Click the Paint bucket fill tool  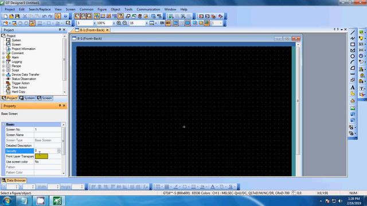(x=353, y=101)
